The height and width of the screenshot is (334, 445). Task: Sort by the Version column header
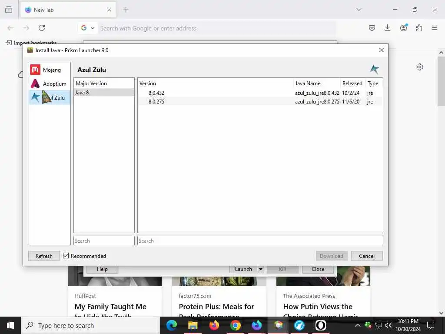(216, 83)
